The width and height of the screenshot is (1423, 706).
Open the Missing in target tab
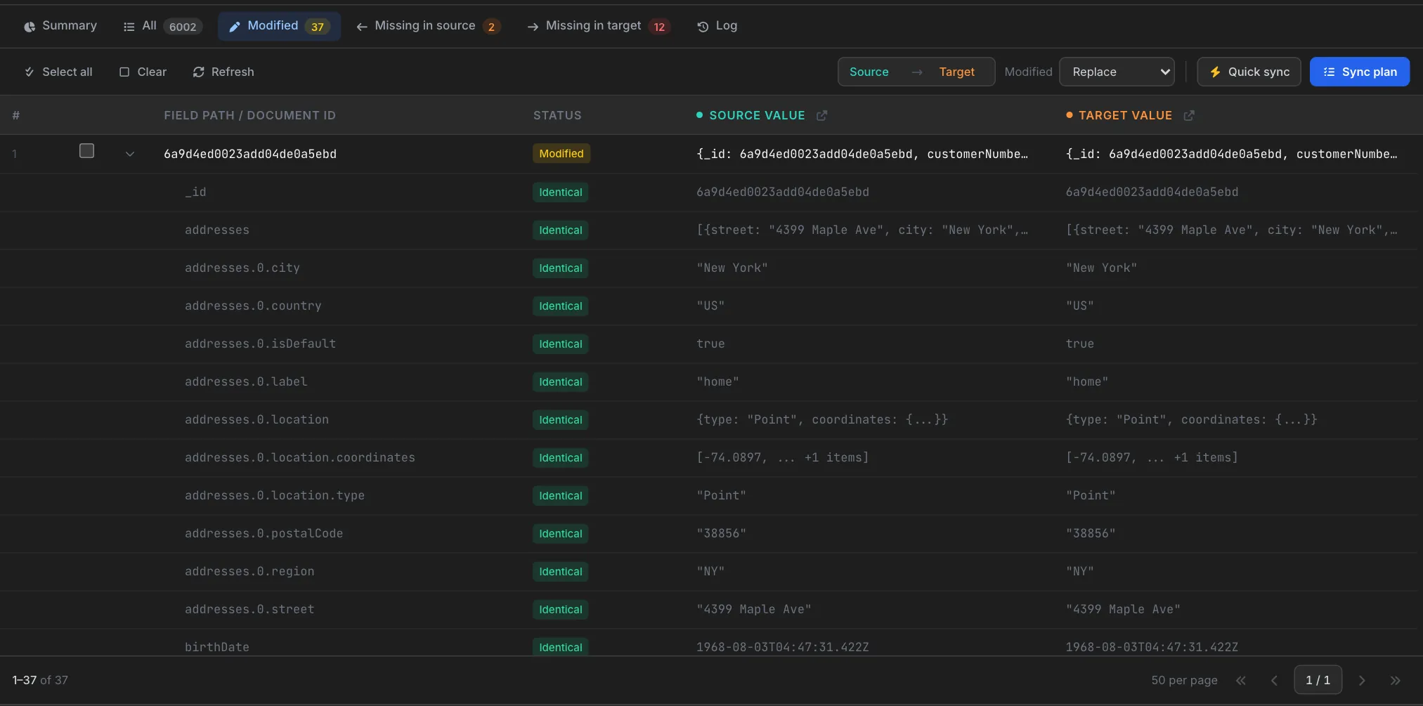coord(598,26)
